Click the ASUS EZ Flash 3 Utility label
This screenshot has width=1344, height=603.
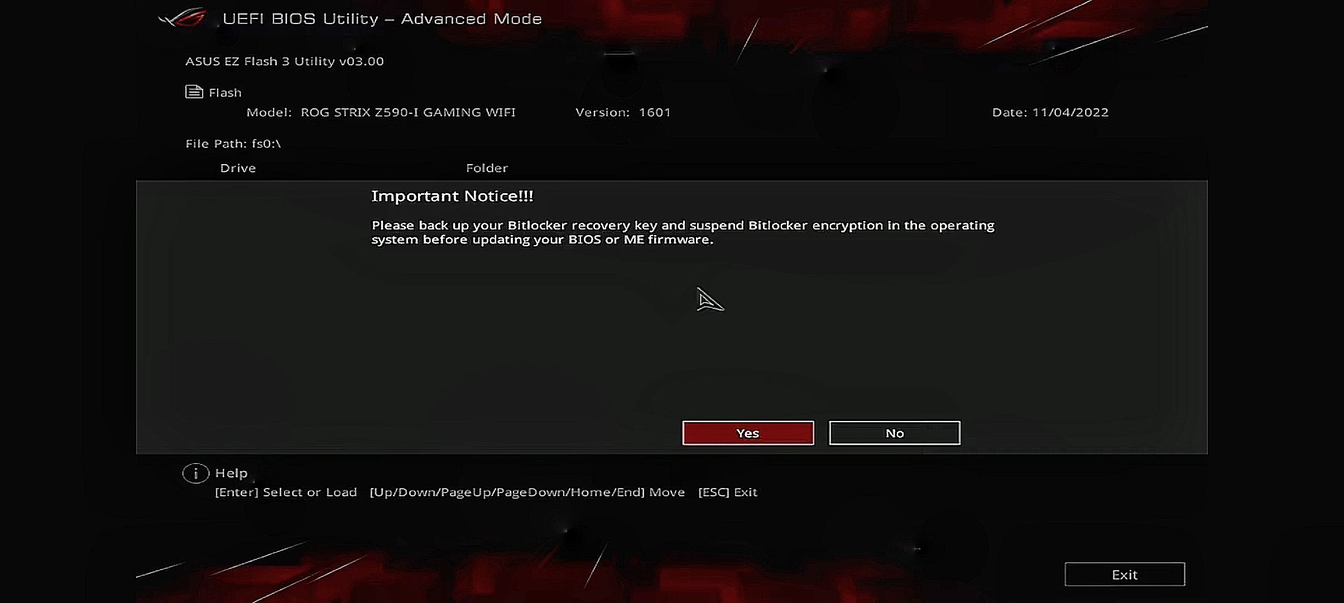point(285,61)
